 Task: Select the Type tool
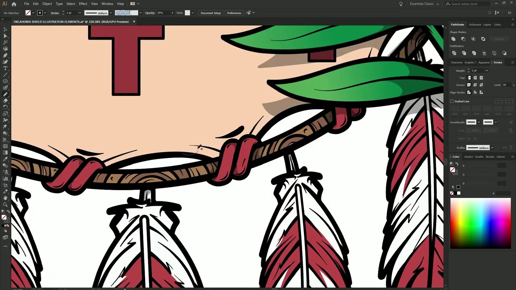(x=5, y=68)
